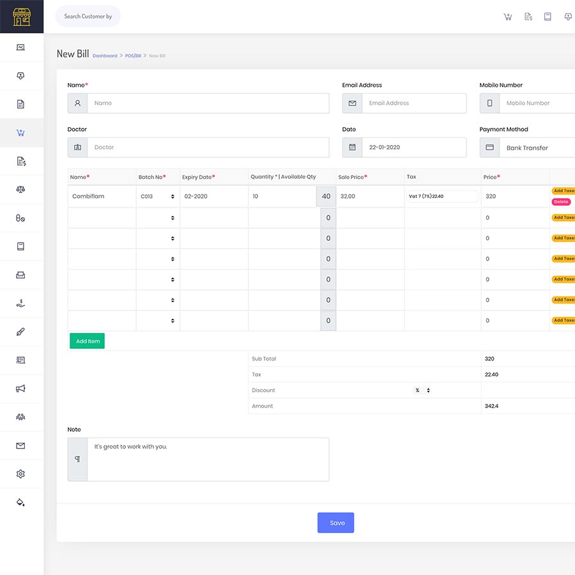This screenshot has height=575, width=575.
Task: Open the users group sidebar icon
Action: coord(20,417)
